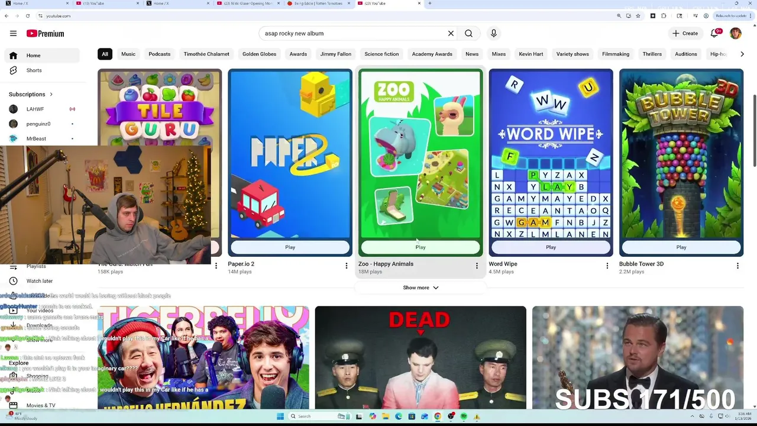Viewport: 757px width, 426px height.
Task: Click the Zoo - Happy Animals title
Action: 386,264
